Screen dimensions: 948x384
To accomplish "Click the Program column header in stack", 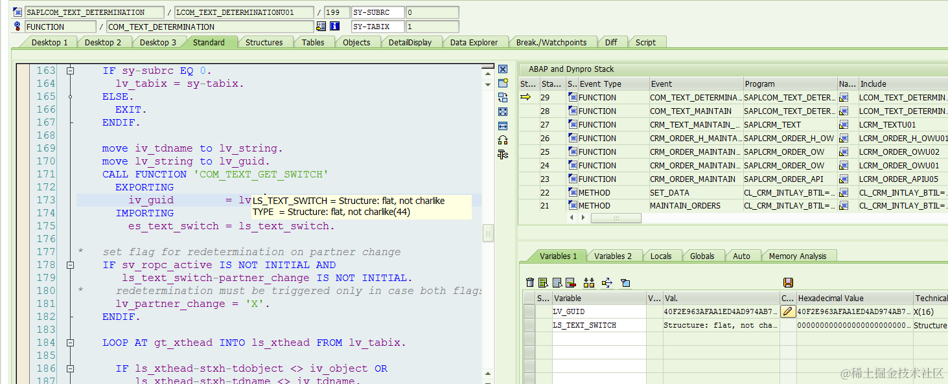I will 790,84.
